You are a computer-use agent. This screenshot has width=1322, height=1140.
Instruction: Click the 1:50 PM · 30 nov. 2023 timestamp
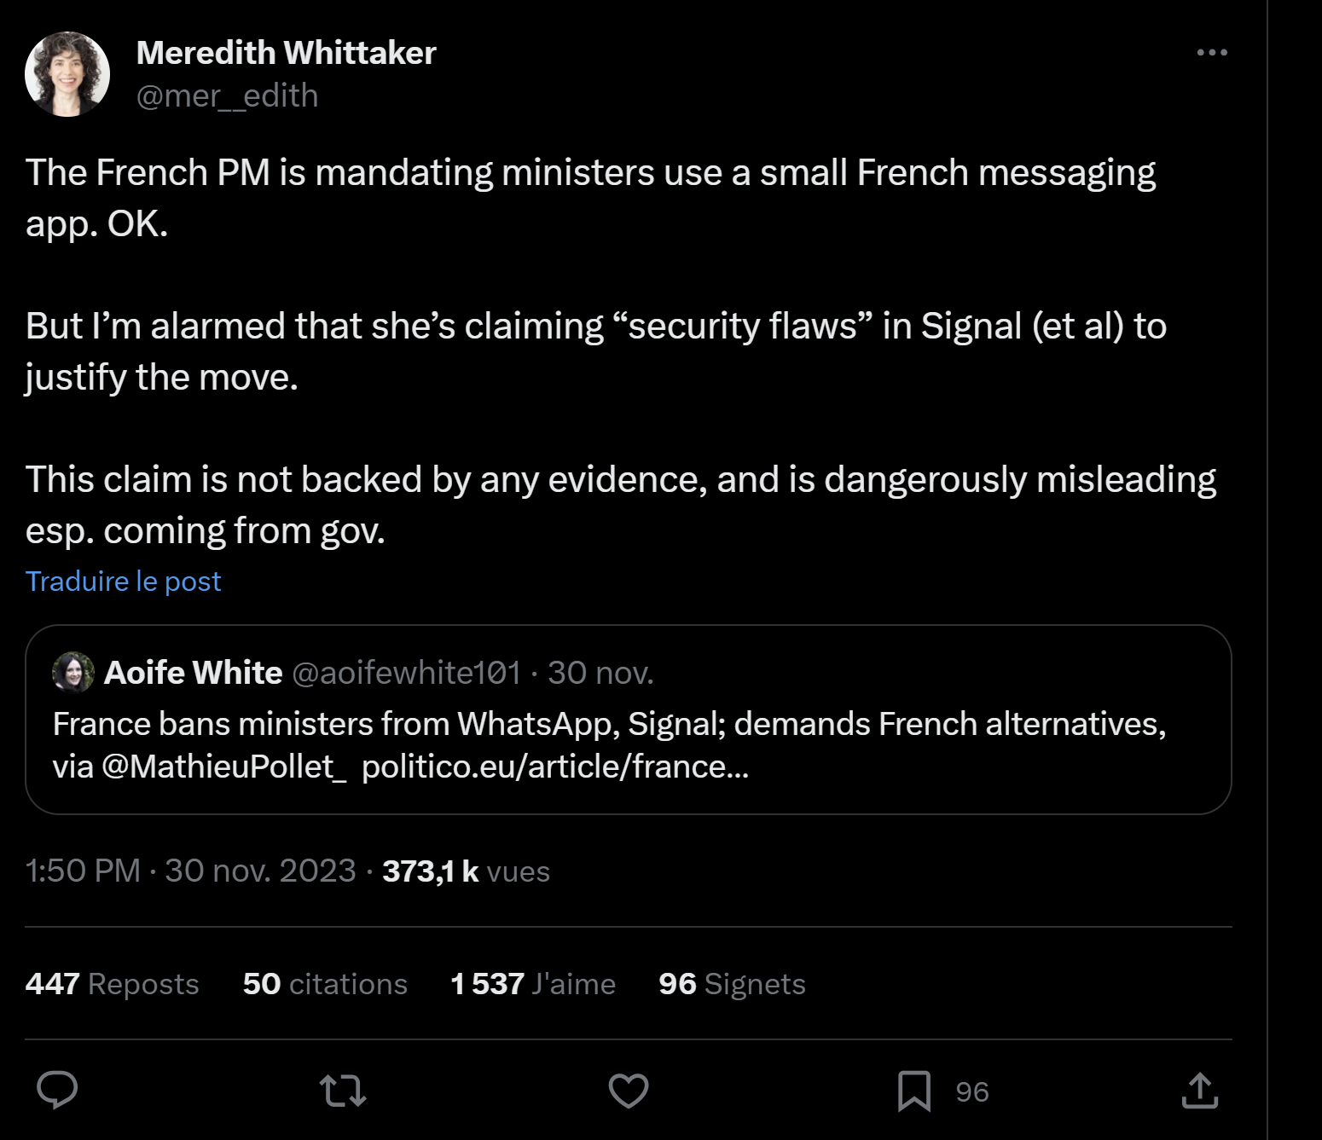coord(190,871)
